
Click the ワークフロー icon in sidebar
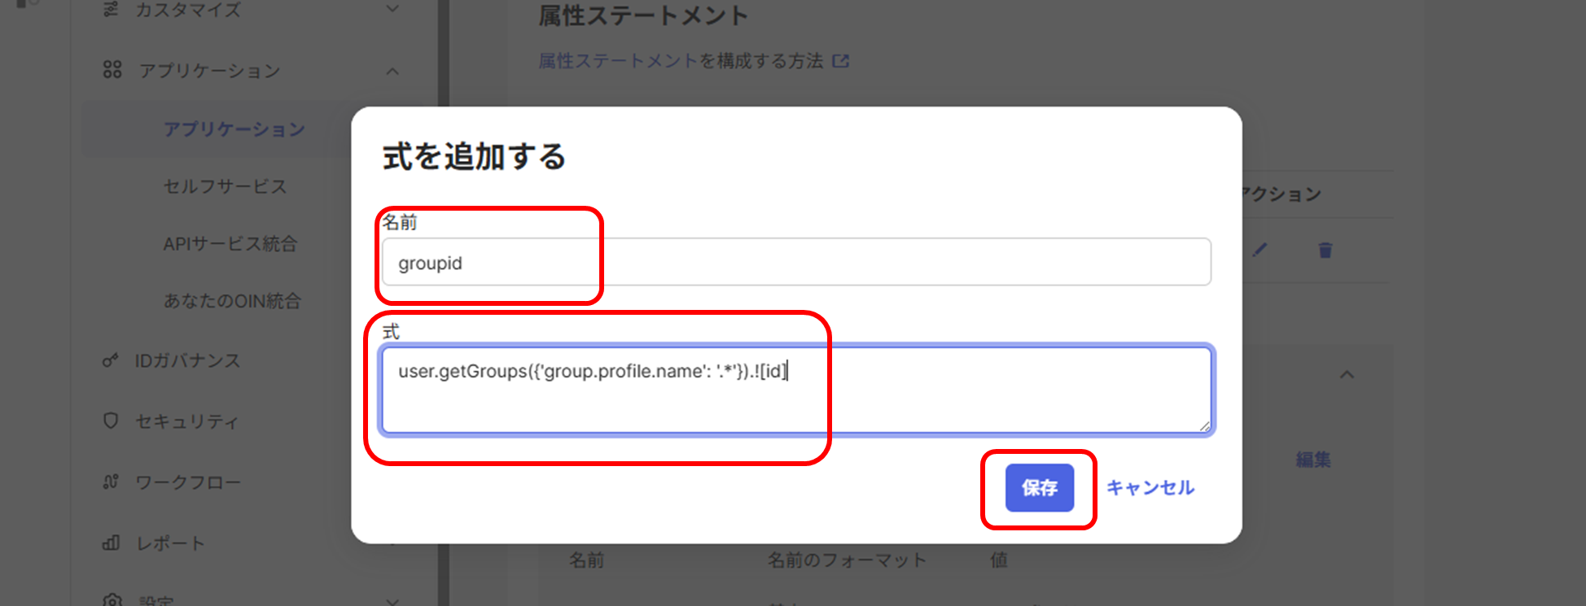coord(111,482)
